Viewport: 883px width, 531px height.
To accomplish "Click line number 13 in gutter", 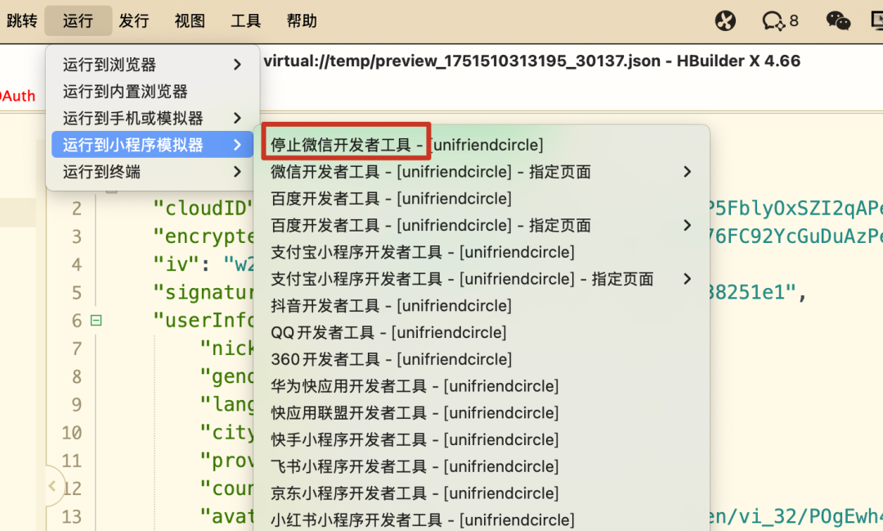I will tap(71, 517).
